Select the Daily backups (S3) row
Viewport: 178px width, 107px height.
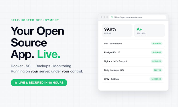133,70
